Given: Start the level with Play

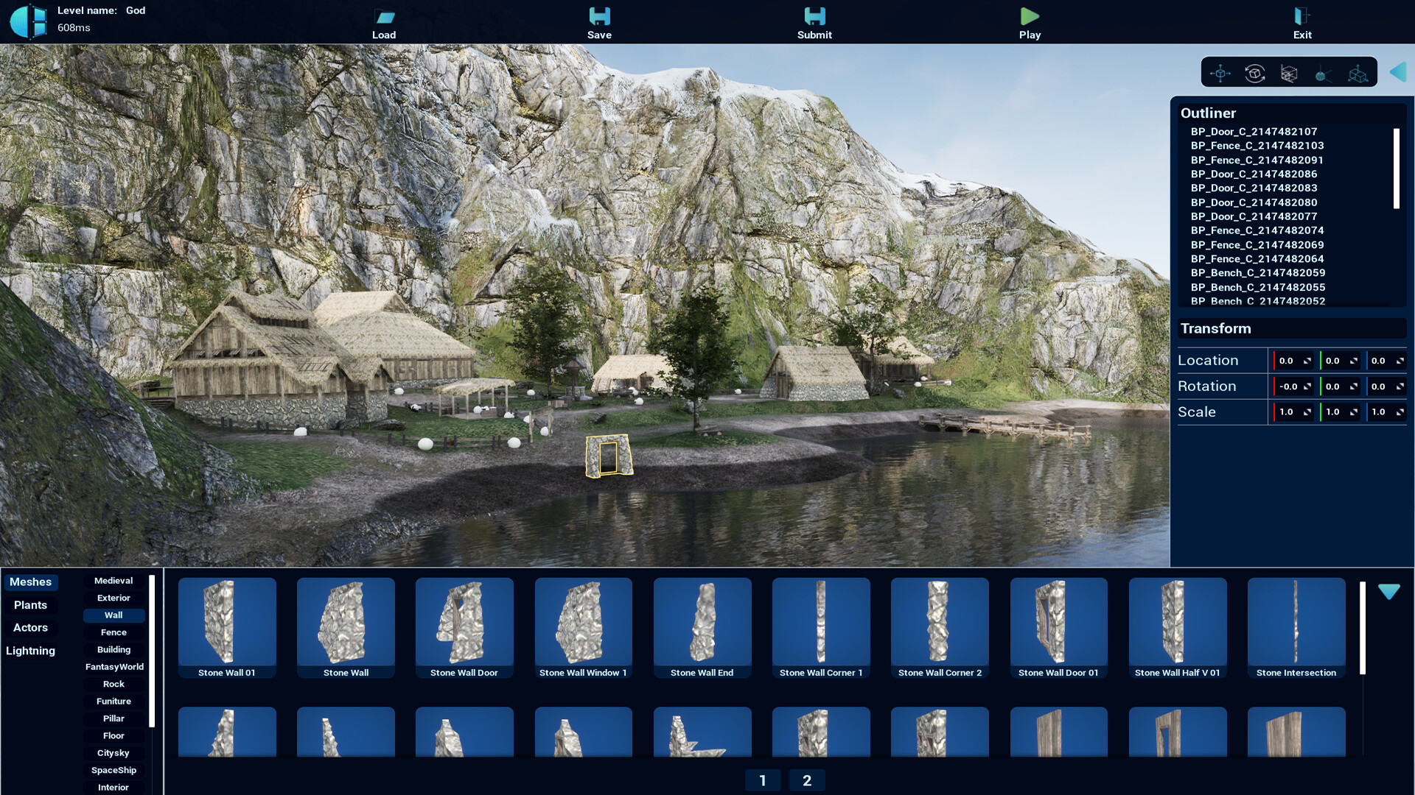Looking at the screenshot, I should (x=1030, y=16).
